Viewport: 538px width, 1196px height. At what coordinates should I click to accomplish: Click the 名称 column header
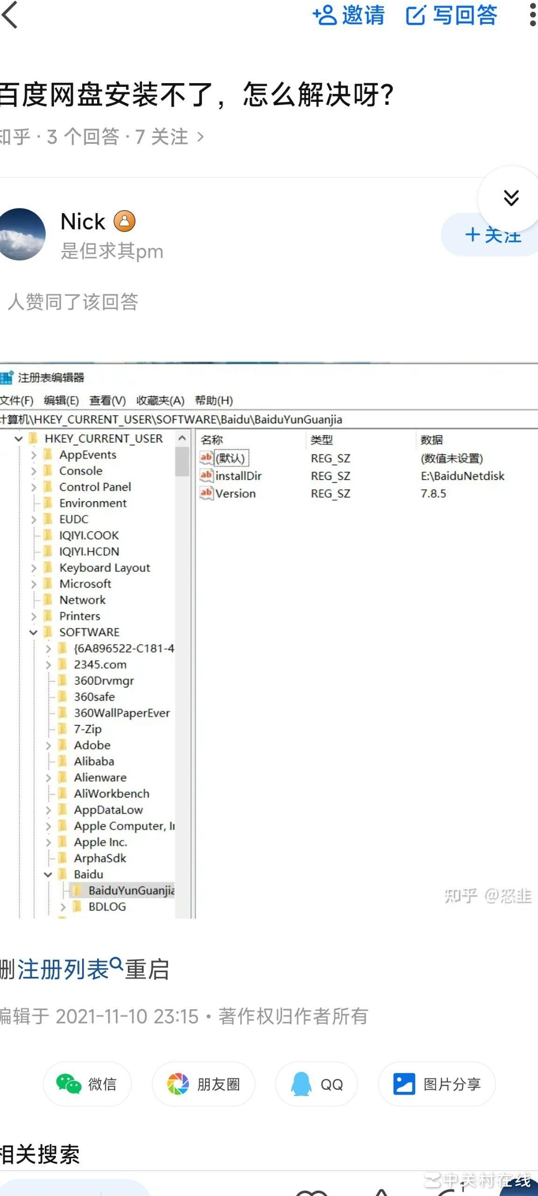coord(212,440)
